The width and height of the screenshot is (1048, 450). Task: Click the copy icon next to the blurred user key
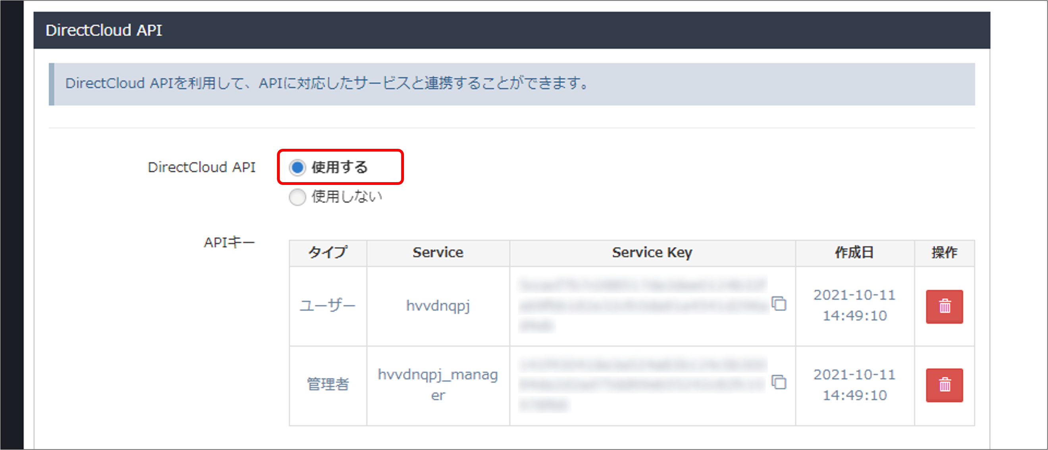coord(779,304)
